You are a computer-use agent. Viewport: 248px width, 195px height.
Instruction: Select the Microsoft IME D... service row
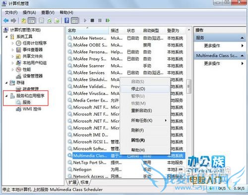[x=94, y=135]
